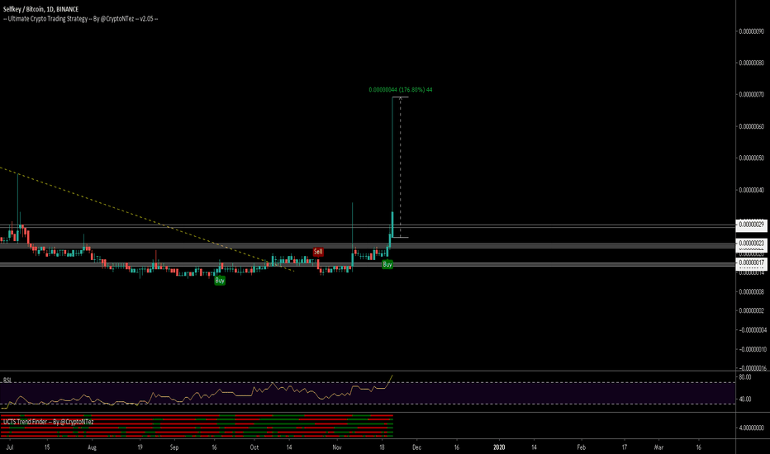Click the boxed 0.00000023 price level label
The image size is (770, 454).
click(751, 244)
